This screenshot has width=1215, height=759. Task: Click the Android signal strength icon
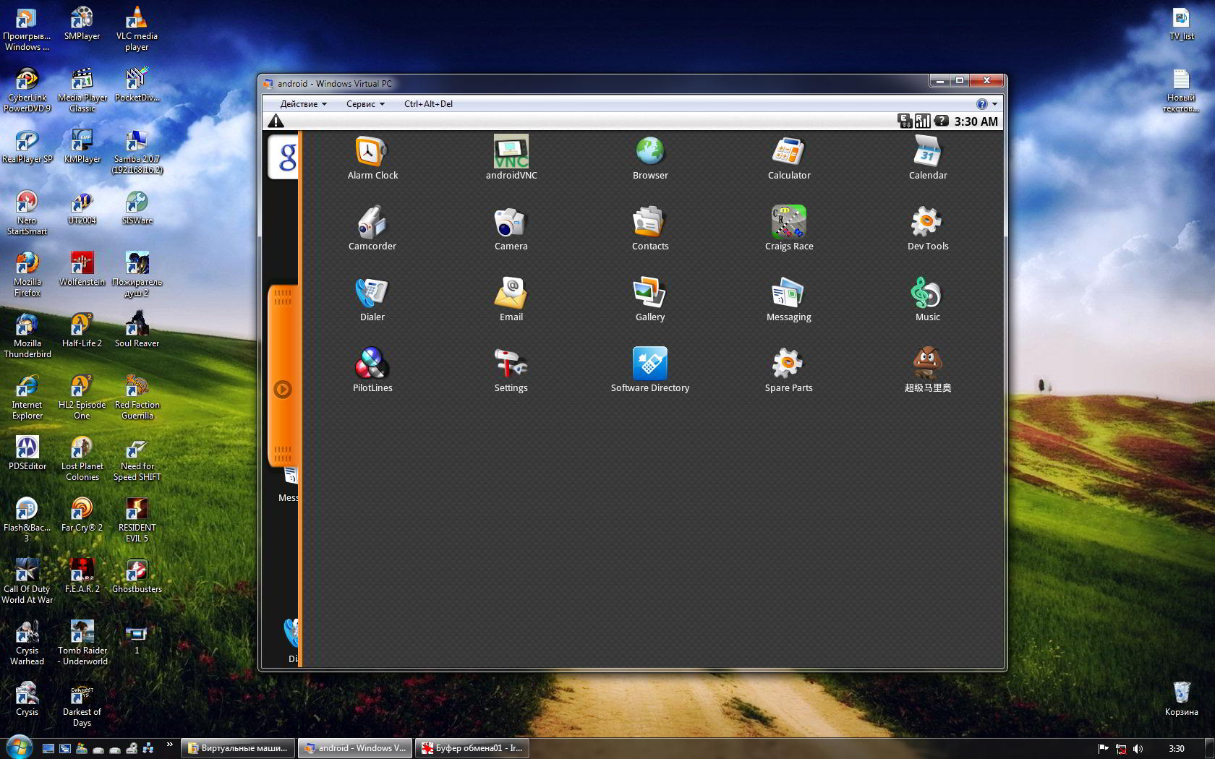coord(923,121)
